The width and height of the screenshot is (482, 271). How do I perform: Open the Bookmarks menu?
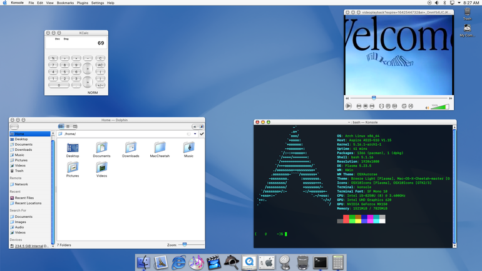(x=65, y=3)
